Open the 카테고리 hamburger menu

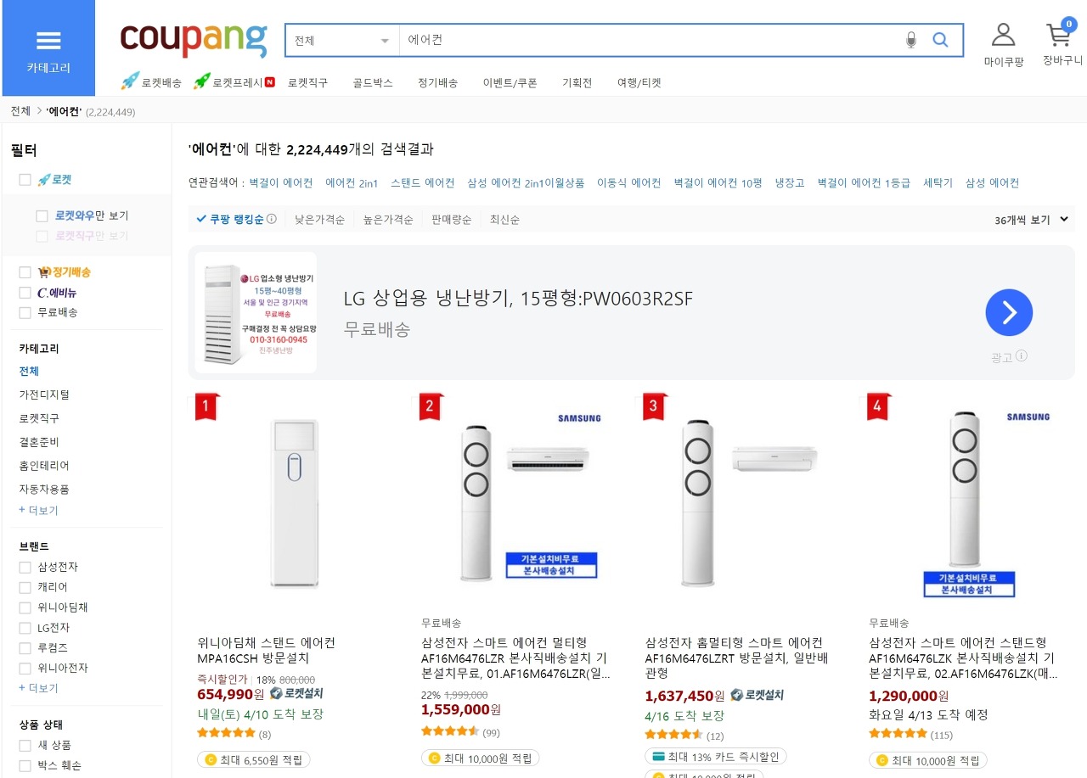click(48, 48)
